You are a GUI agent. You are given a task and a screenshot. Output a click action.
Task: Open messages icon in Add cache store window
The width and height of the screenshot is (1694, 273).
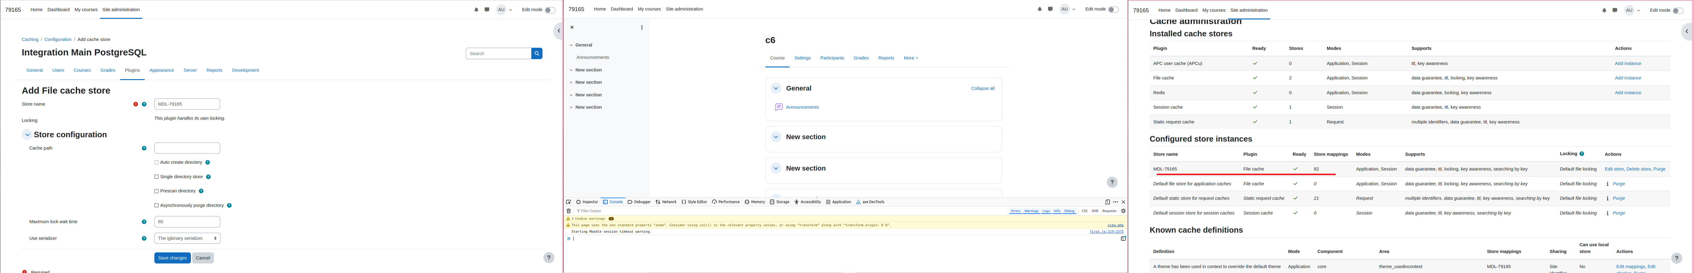[x=487, y=10]
